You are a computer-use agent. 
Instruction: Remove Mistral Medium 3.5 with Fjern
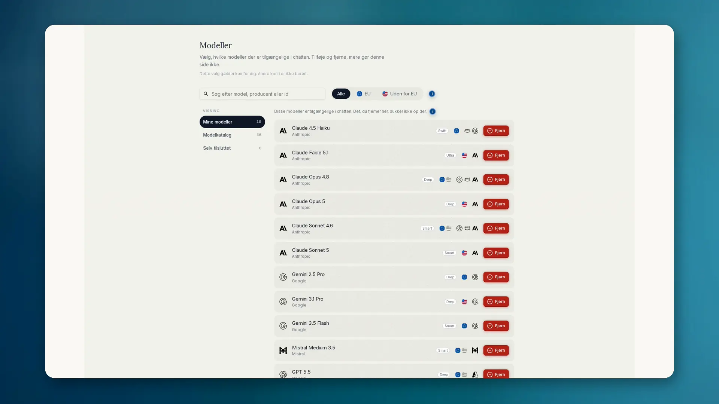(x=496, y=351)
